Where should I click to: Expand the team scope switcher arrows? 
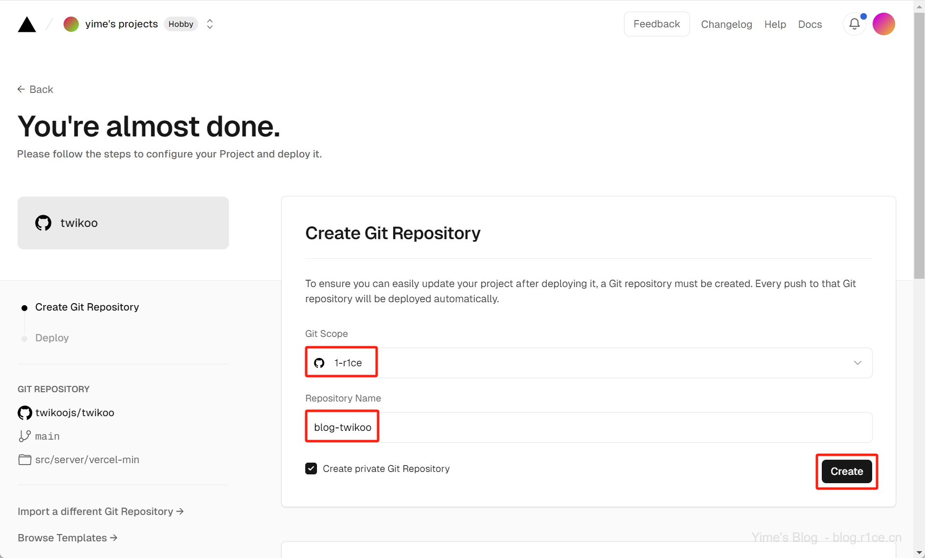[x=210, y=24]
